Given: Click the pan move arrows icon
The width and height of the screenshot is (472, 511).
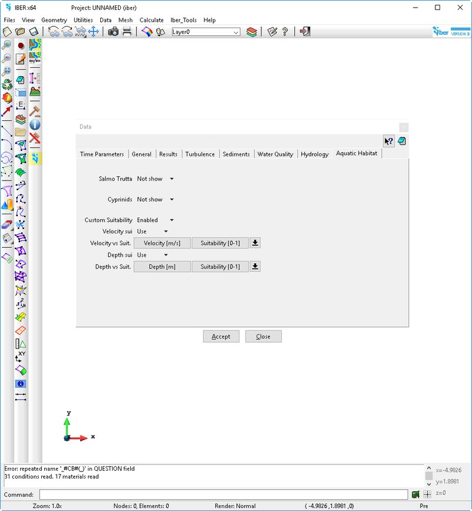Looking at the screenshot, I should (x=93, y=32).
